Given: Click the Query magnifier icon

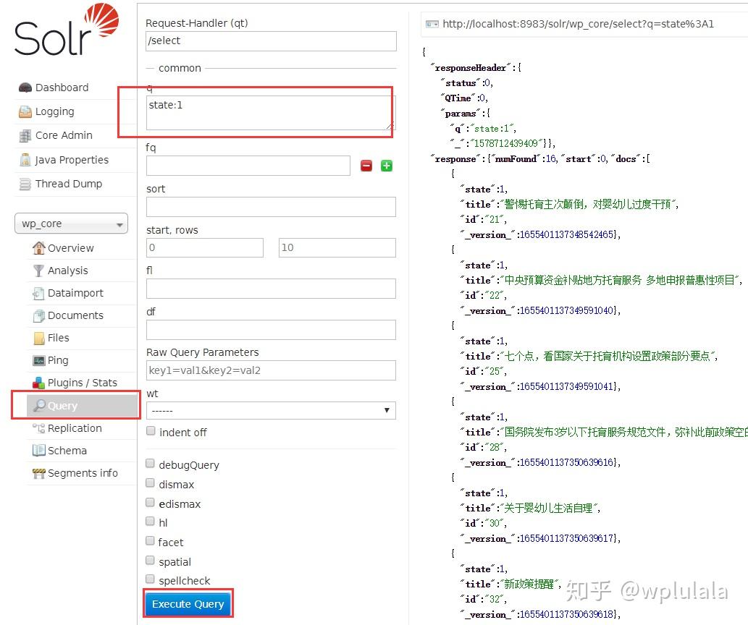Looking at the screenshot, I should coord(40,405).
